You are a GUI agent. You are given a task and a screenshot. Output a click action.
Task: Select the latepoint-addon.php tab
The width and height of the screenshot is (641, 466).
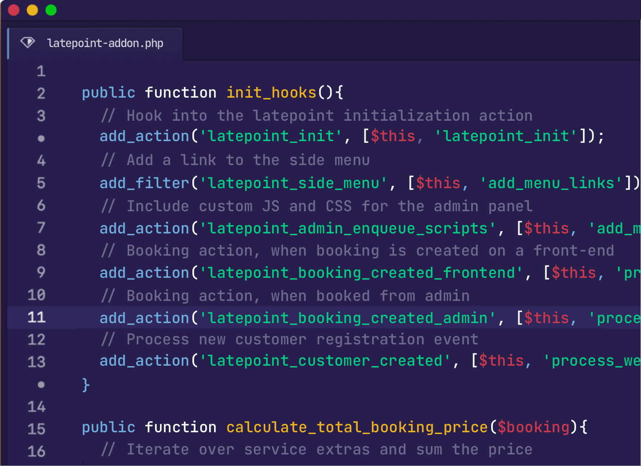point(105,43)
